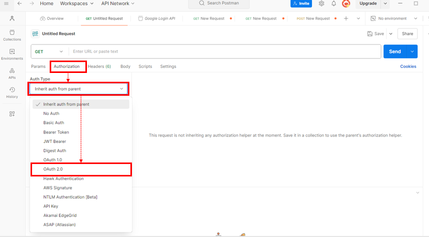Viewport: 429px width, 237px height.
Task: Switch to the Body tab
Action: 125,67
